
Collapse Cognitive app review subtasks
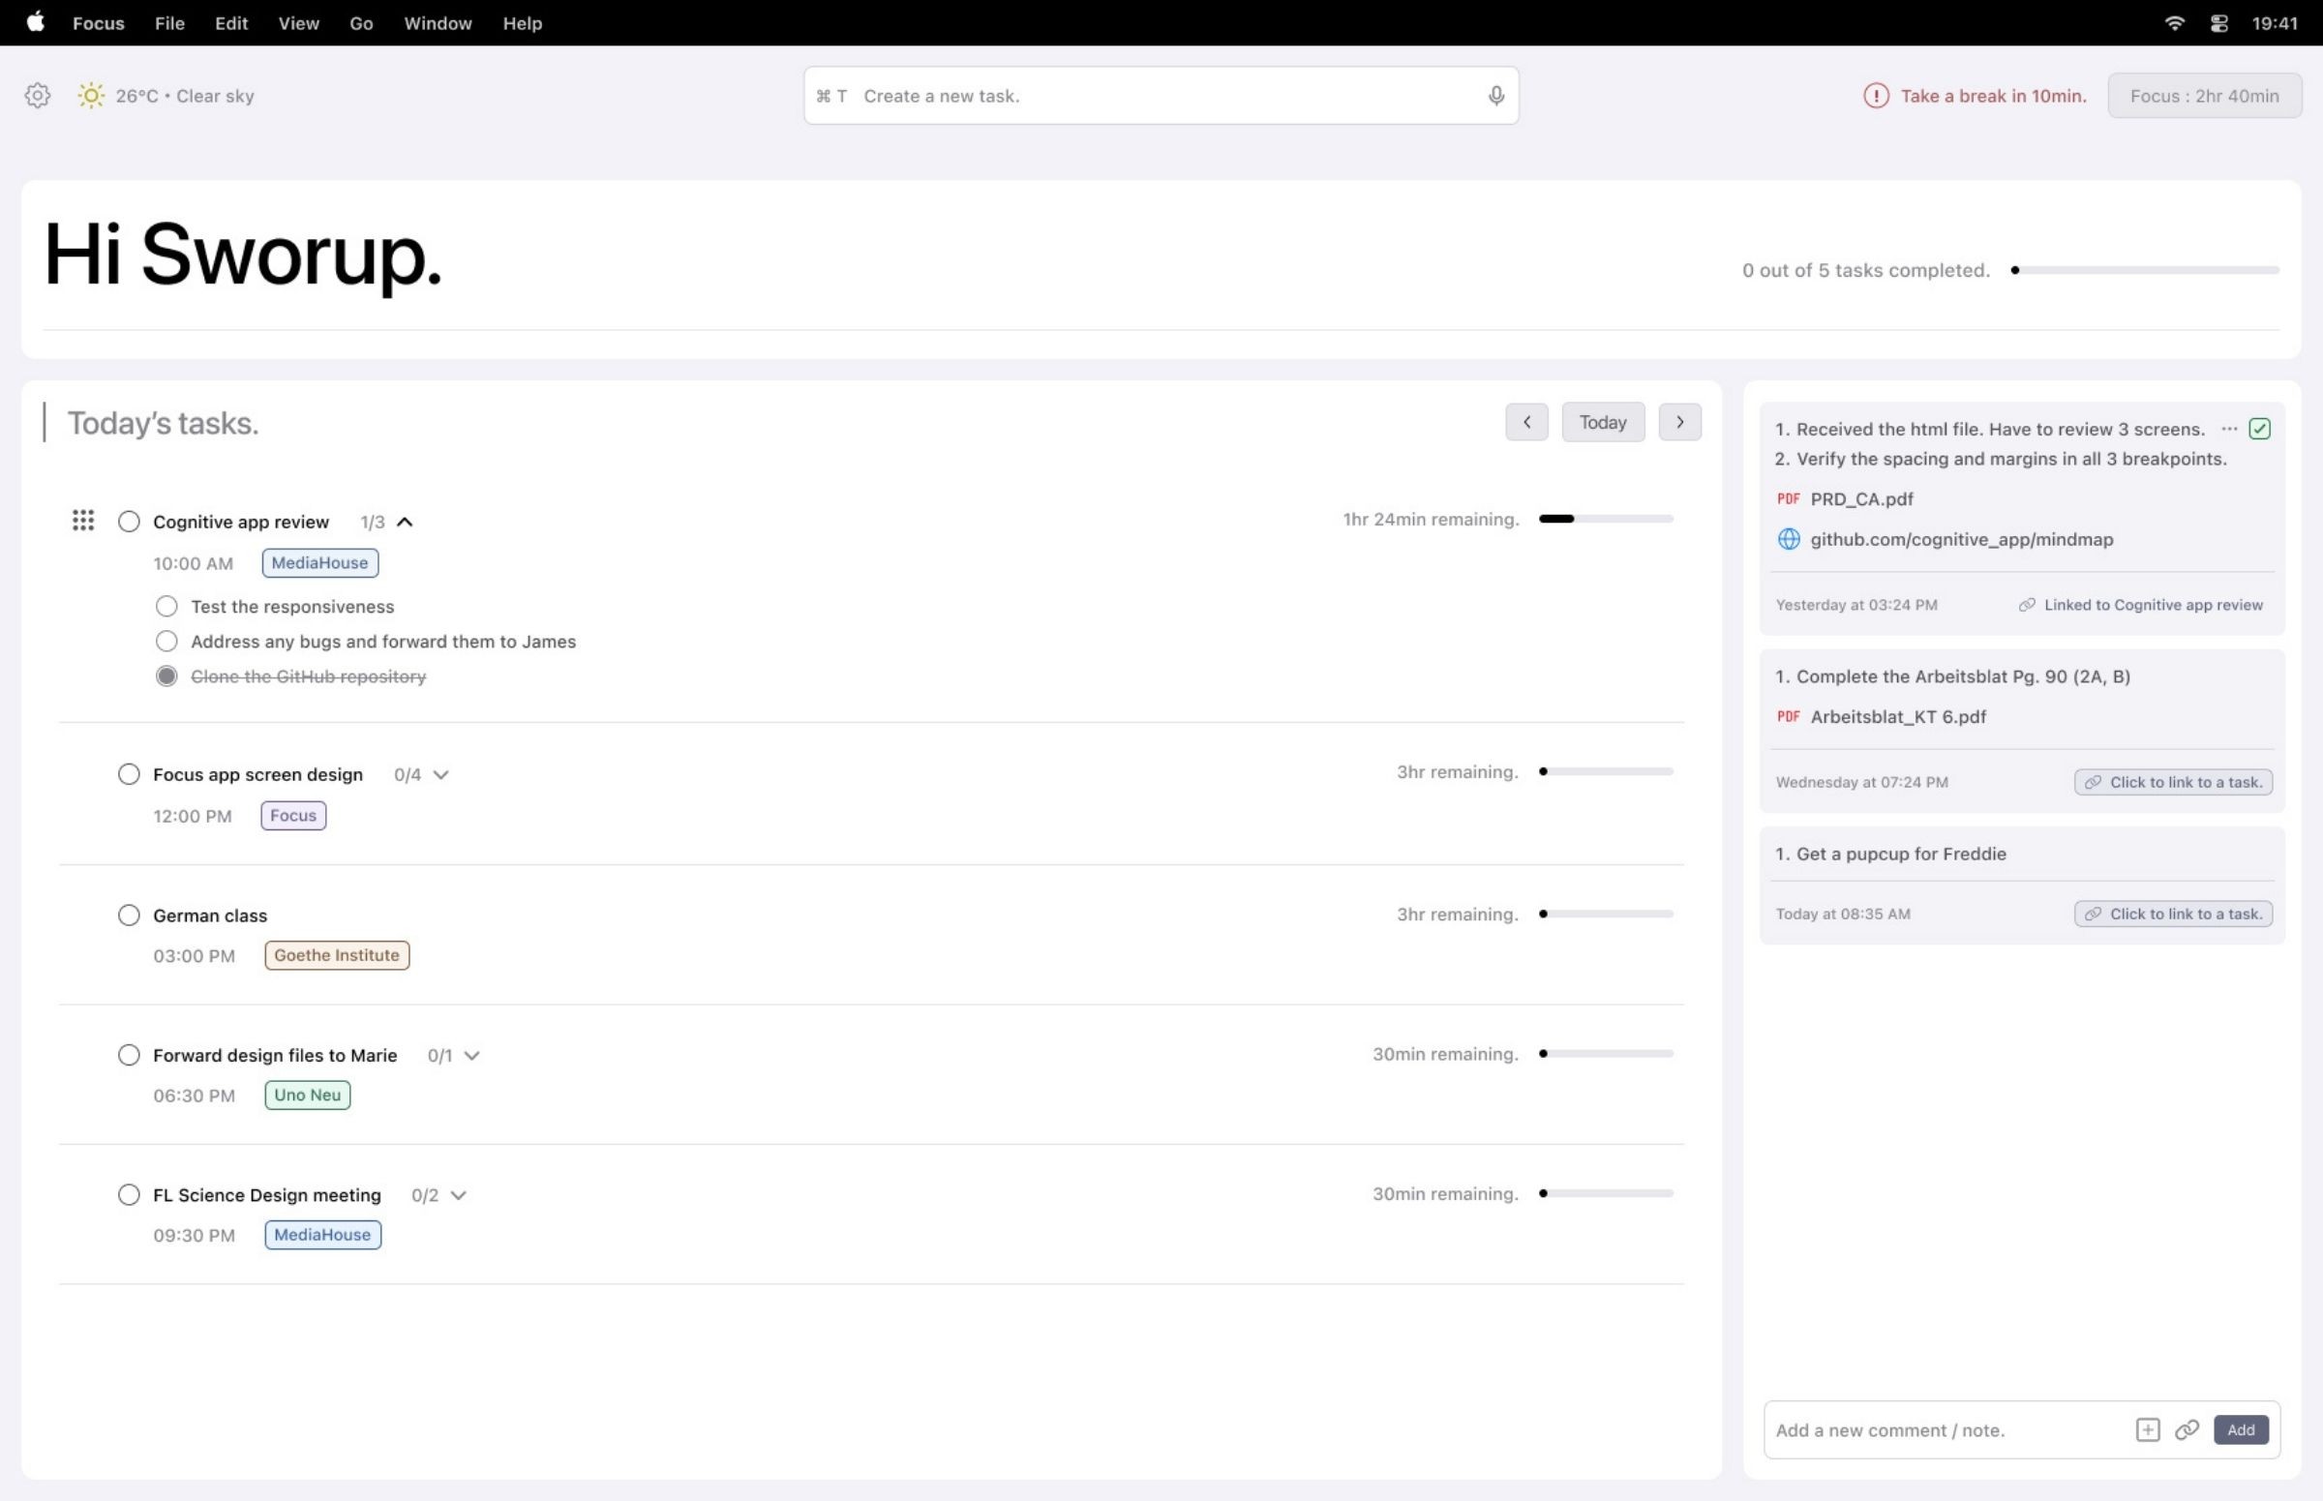[405, 522]
